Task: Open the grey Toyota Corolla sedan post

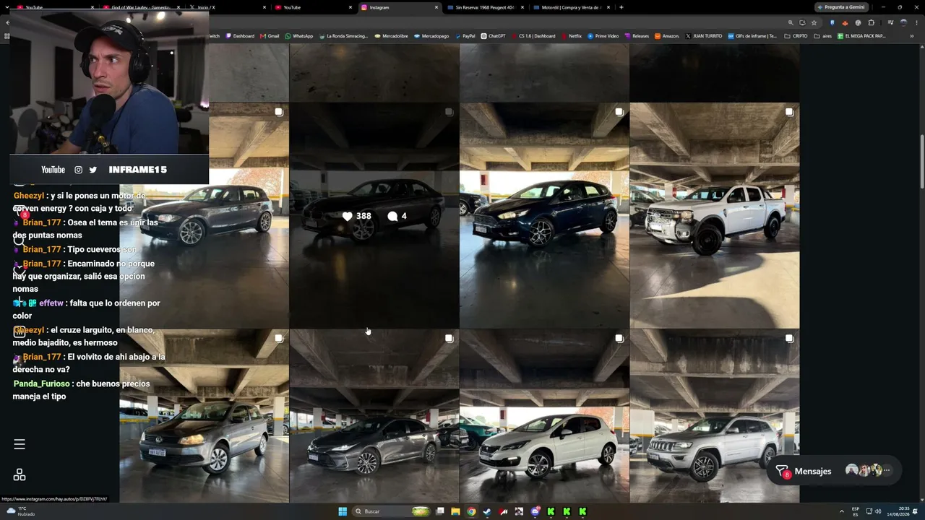Action: coord(374,416)
